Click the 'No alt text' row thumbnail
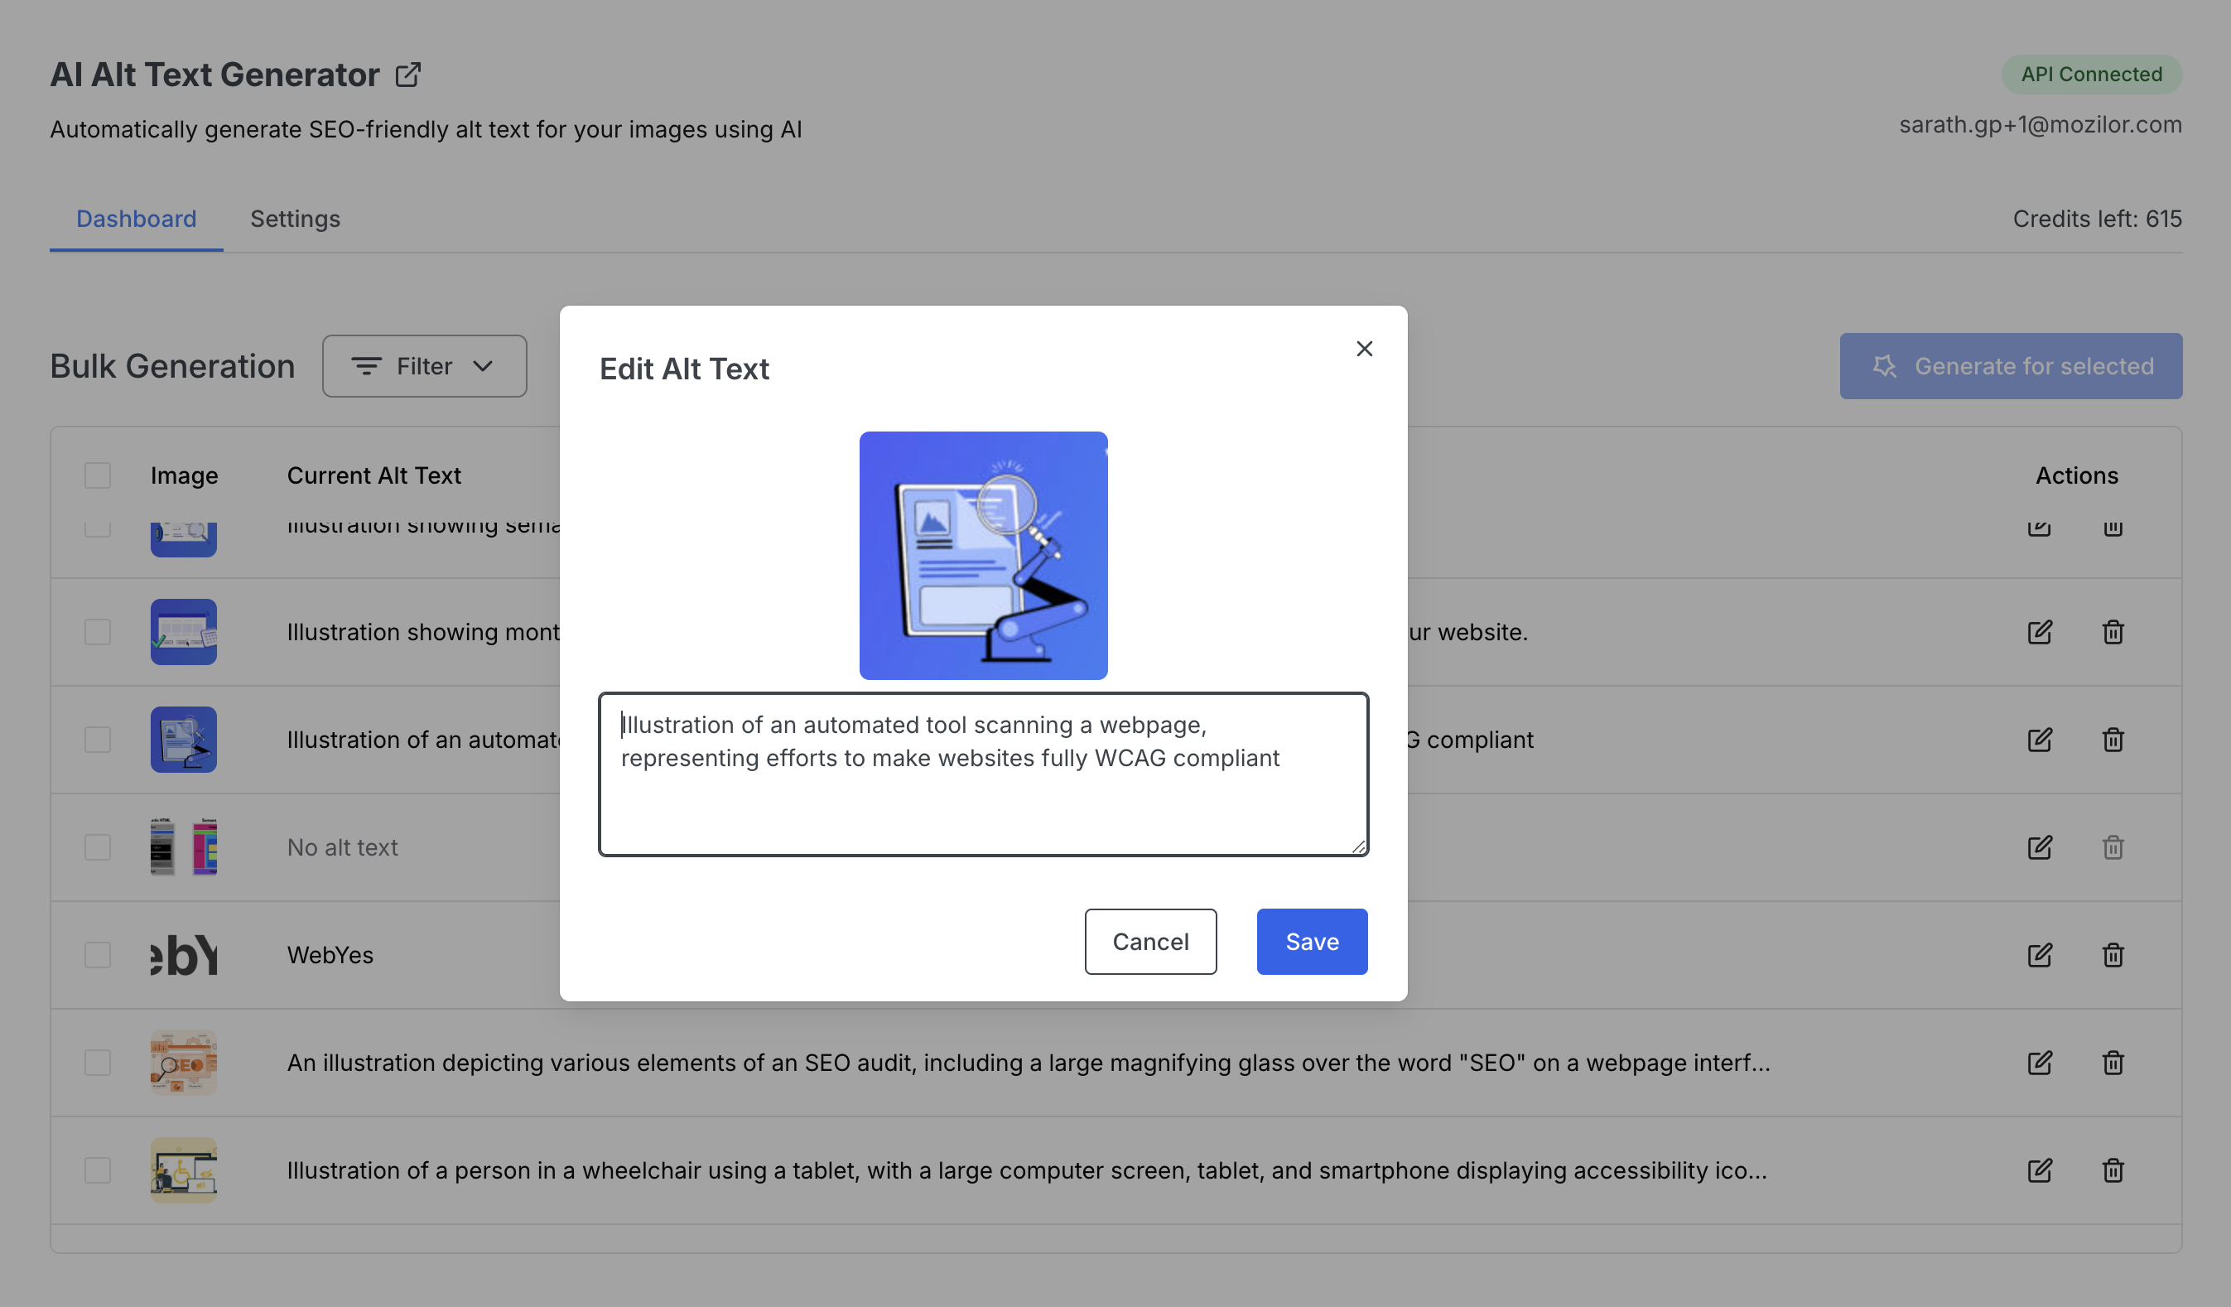This screenshot has height=1307, width=2231. 183,847
